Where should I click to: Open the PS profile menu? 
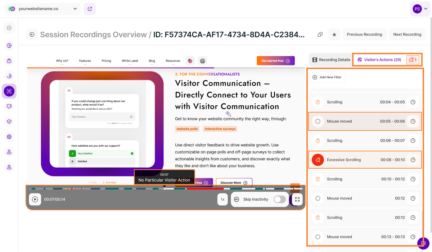pos(420,9)
